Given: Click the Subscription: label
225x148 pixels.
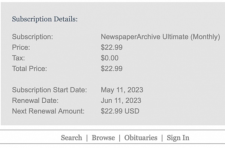Looking at the screenshot, I should pos(33,37).
